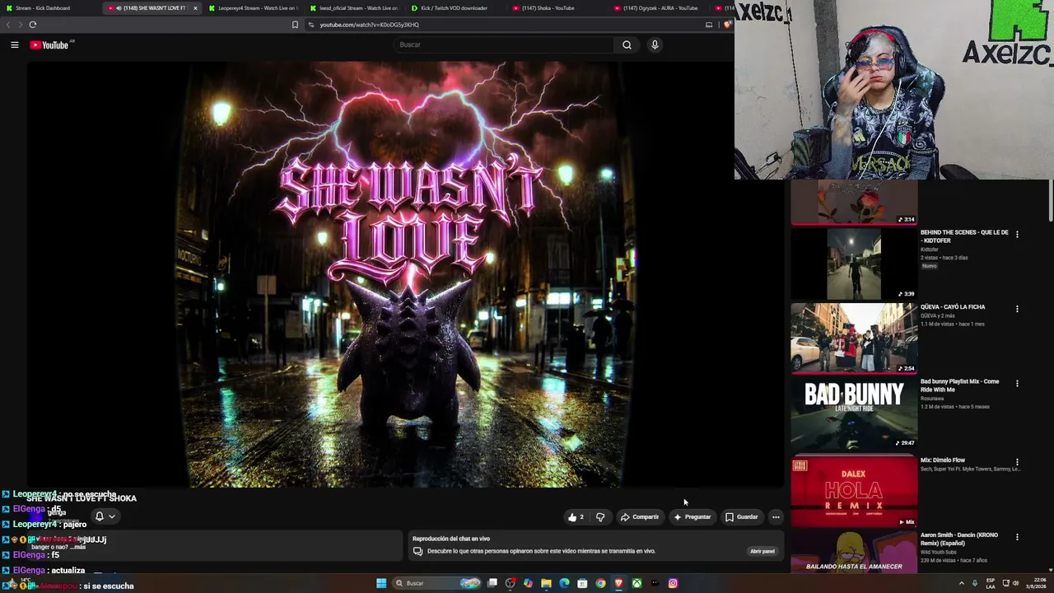Screen dimensions: 1054x593
Task: Open more actions three-dot menu
Action: tap(776, 517)
